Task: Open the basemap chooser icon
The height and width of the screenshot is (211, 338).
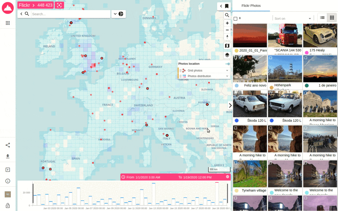Action: click(227, 46)
